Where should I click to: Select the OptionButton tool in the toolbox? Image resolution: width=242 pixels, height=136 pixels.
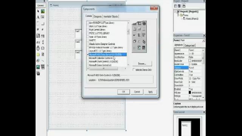(43, 29)
